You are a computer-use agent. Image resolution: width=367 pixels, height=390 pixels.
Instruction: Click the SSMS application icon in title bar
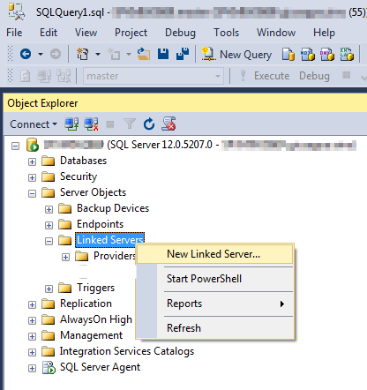pyautogui.click(x=17, y=11)
